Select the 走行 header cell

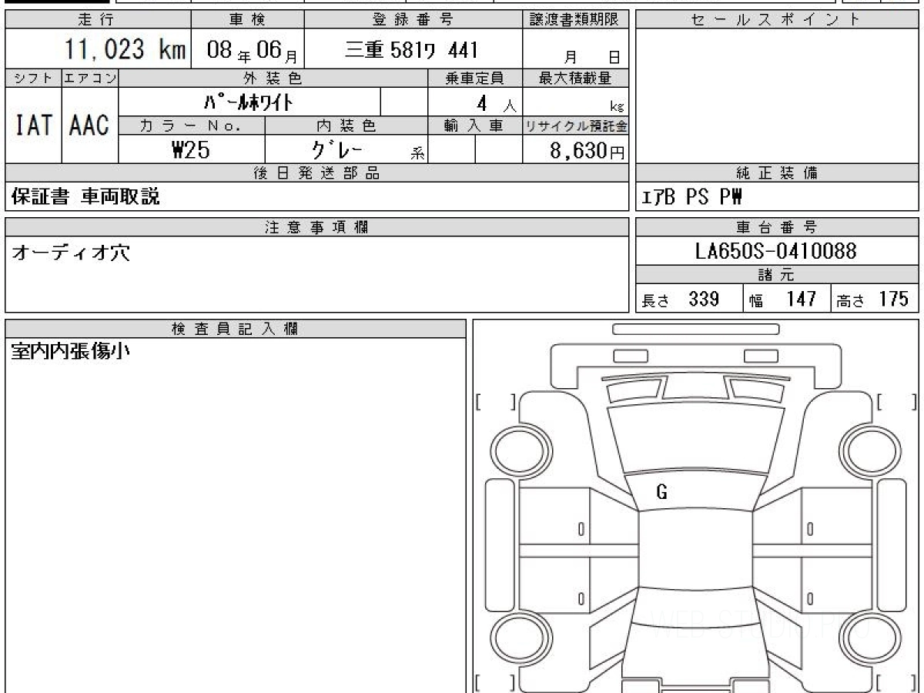pyautogui.click(x=97, y=20)
